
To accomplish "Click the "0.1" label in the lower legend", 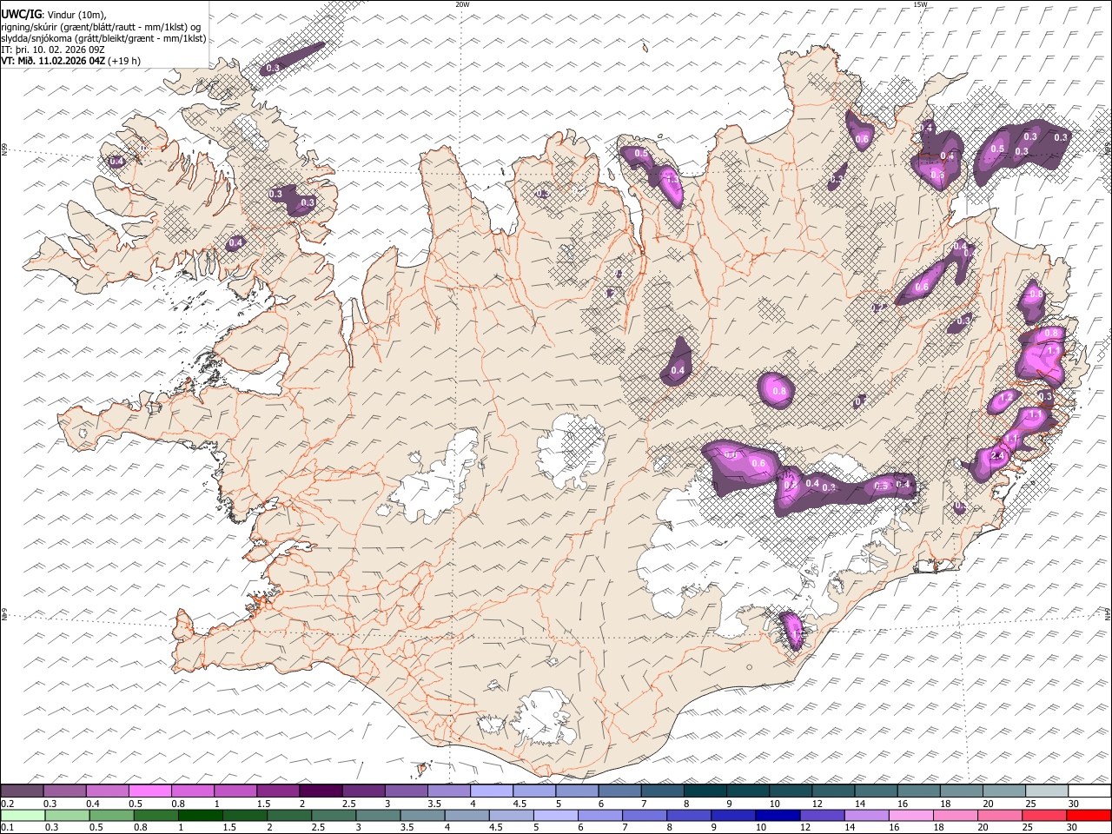I will coord(8,827).
